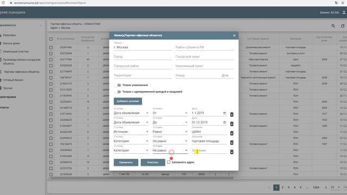This screenshot has width=347, height=195.
Task: Open the 'Источник' column dropdown
Action: tap(131, 132)
